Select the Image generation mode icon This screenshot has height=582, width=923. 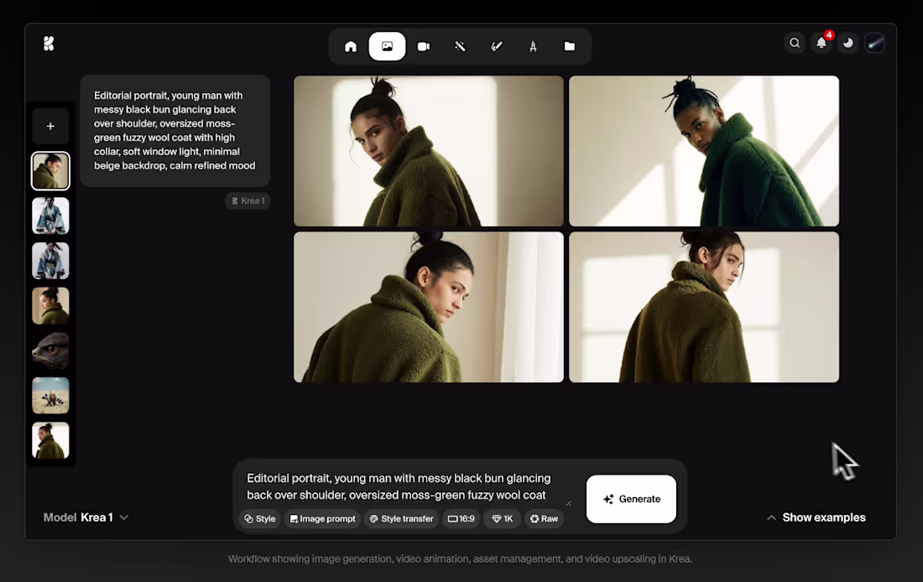coord(387,46)
